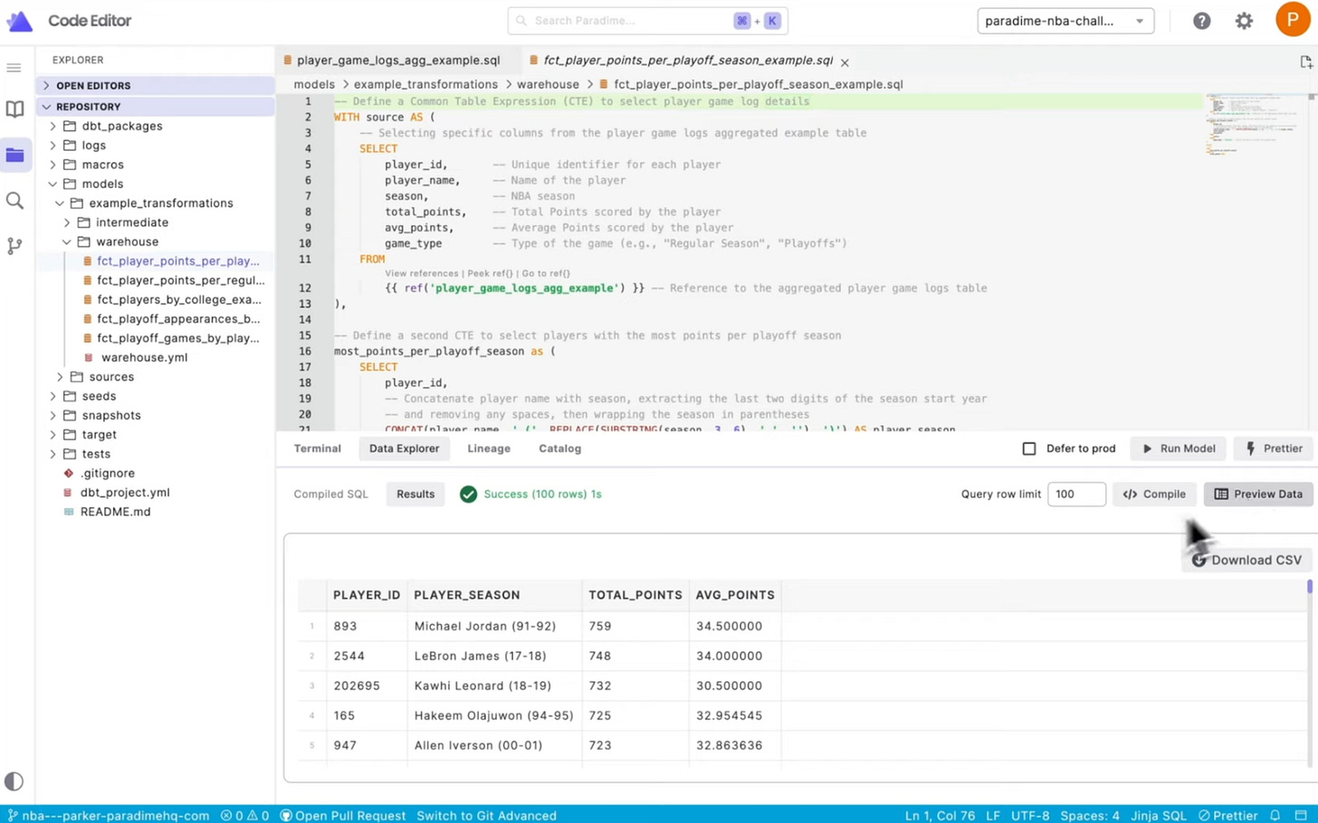Click the warehouse breadcrumb segment
1318x823 pixels.
548,84
